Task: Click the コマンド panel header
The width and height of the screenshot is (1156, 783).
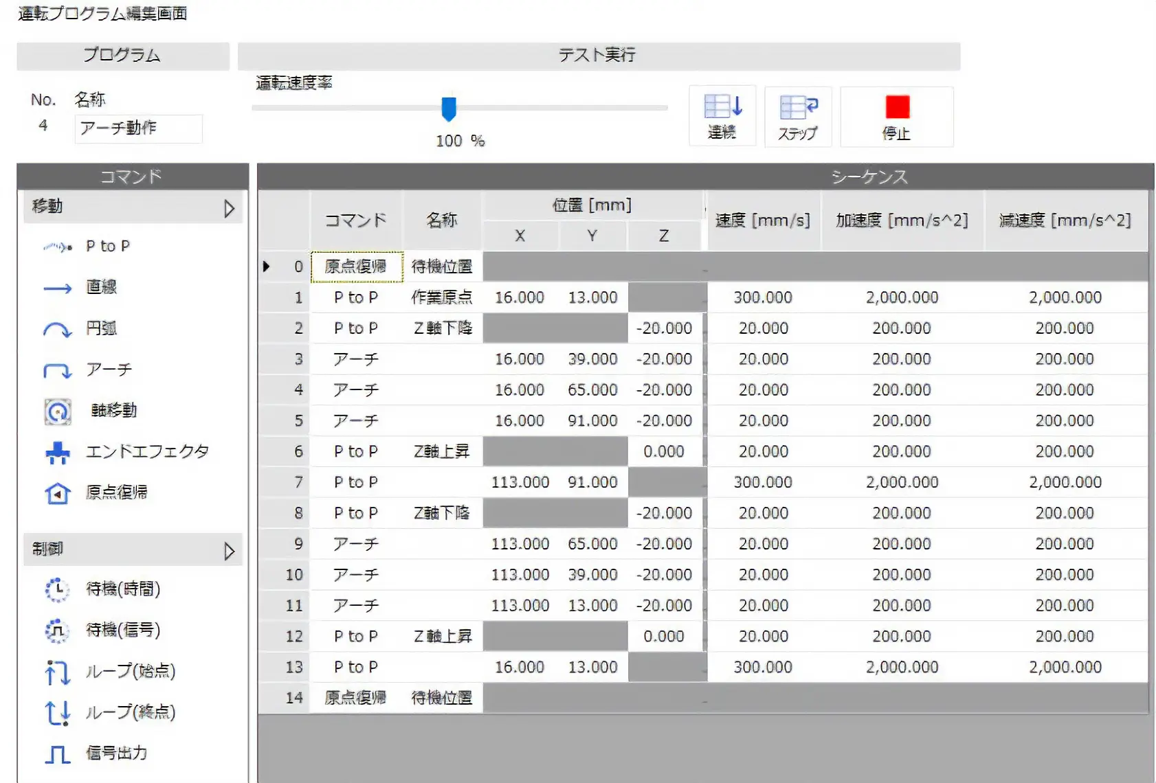Action: 132,177
